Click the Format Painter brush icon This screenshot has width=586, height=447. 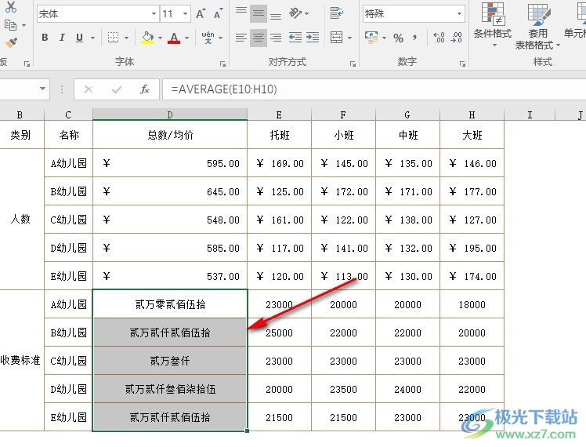[11, 43]
